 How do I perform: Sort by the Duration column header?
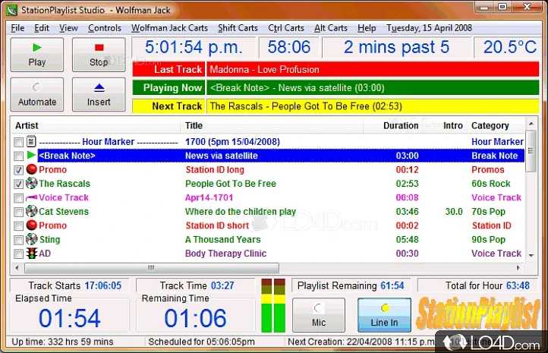(392, 125)
